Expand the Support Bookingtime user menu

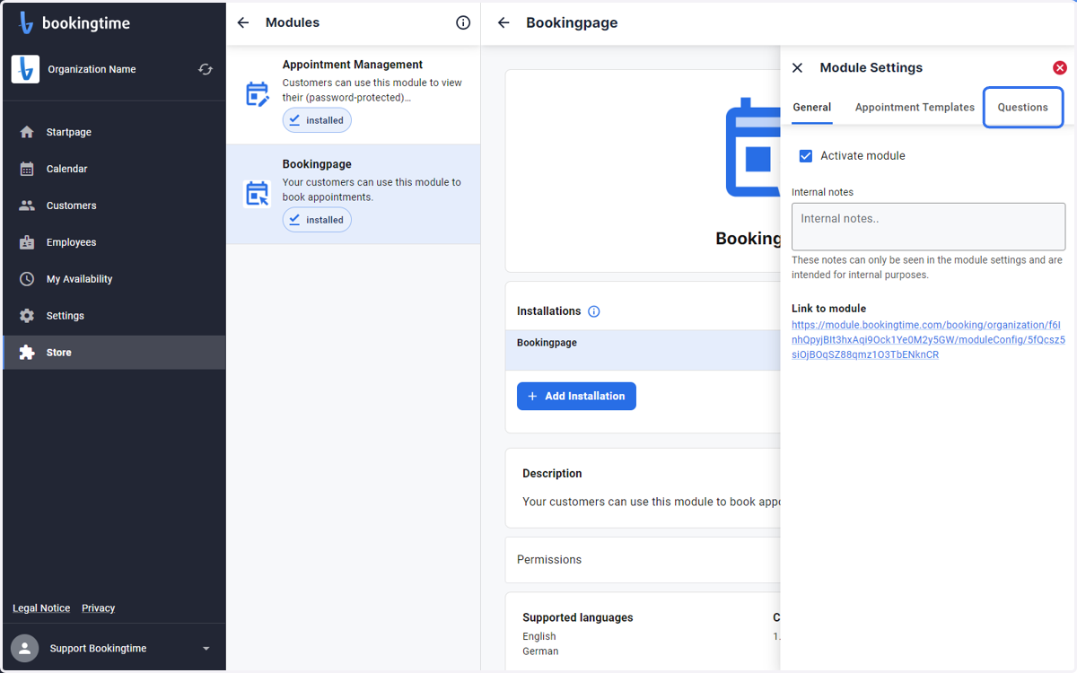(206, 649)
